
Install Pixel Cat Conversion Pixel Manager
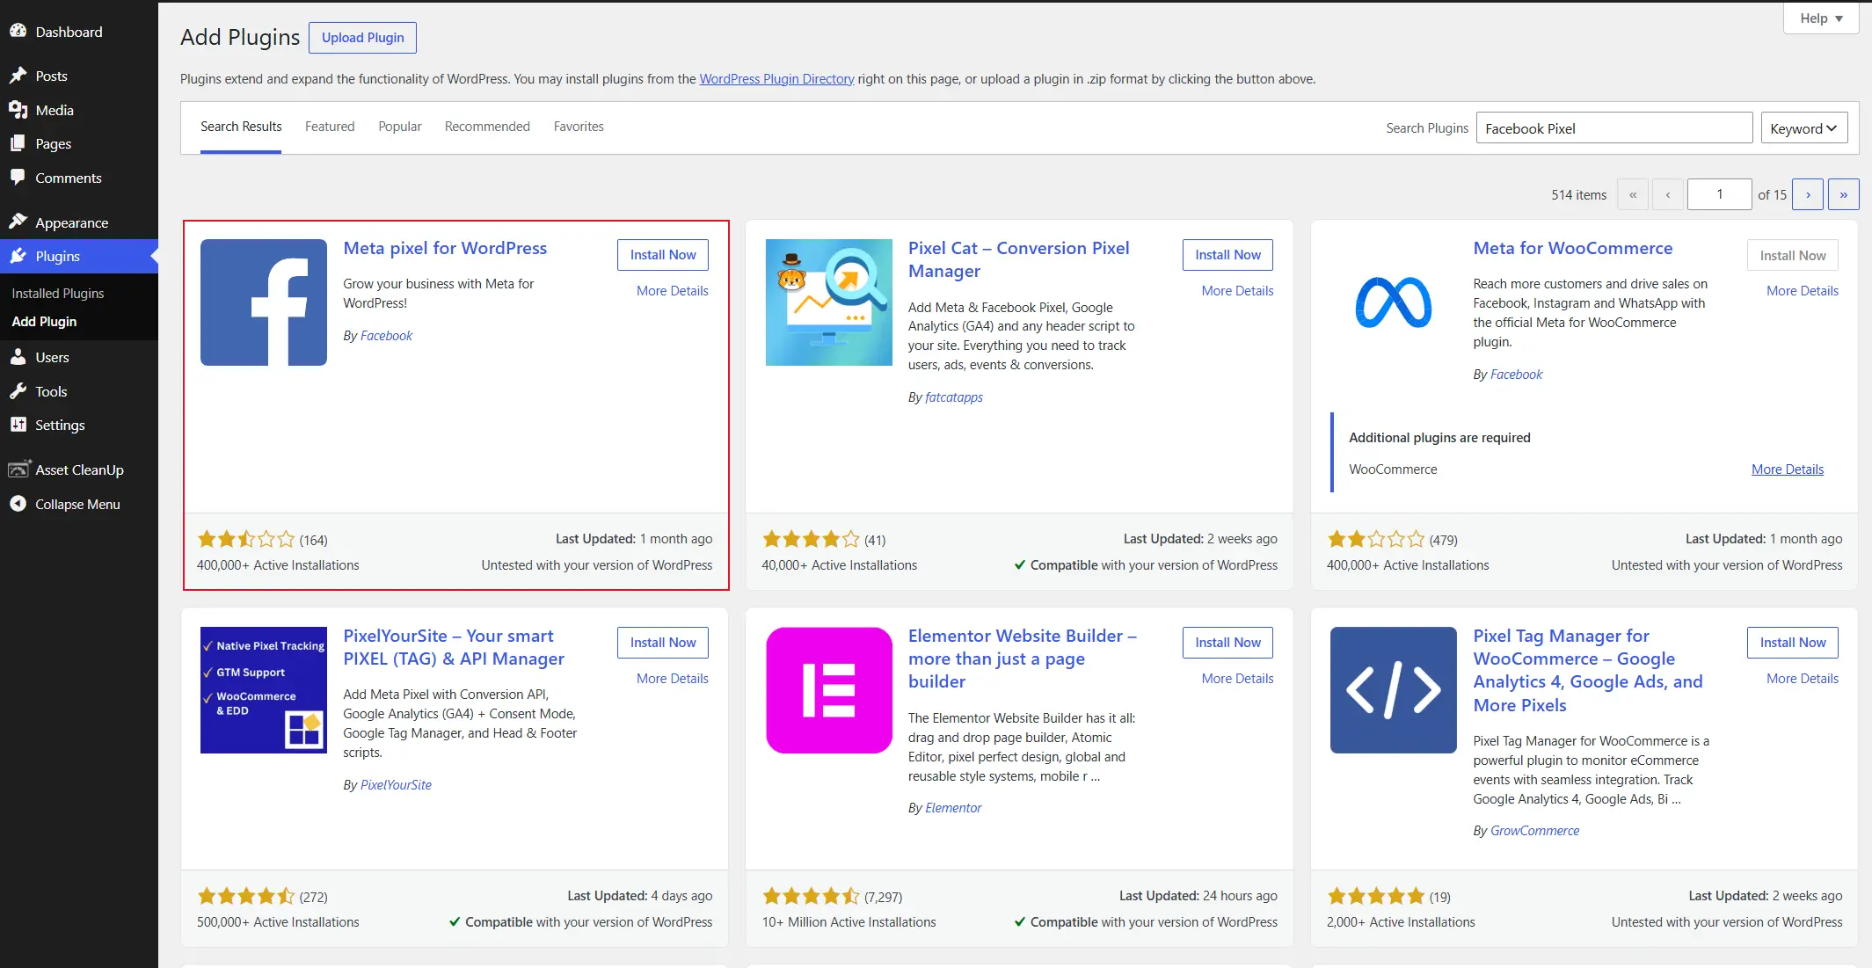(x=1227, y=255)
